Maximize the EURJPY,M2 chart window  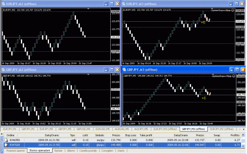point(112,4)
